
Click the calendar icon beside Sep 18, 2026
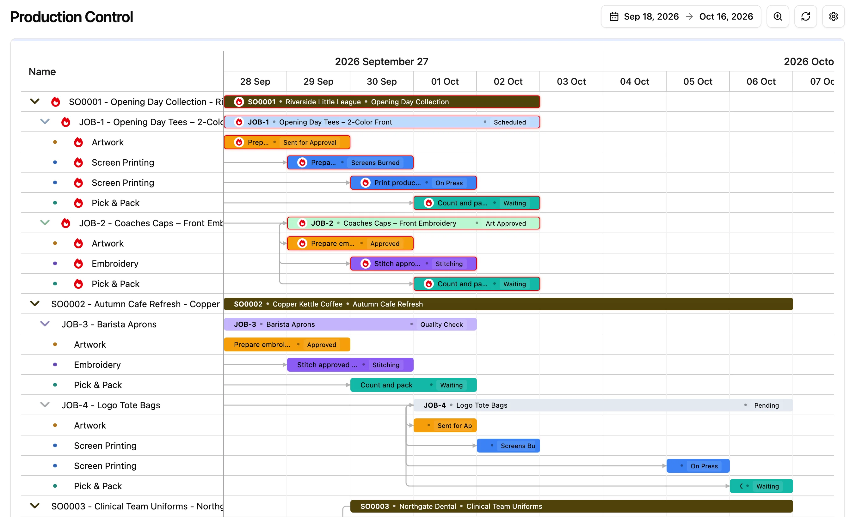(614, 16)
